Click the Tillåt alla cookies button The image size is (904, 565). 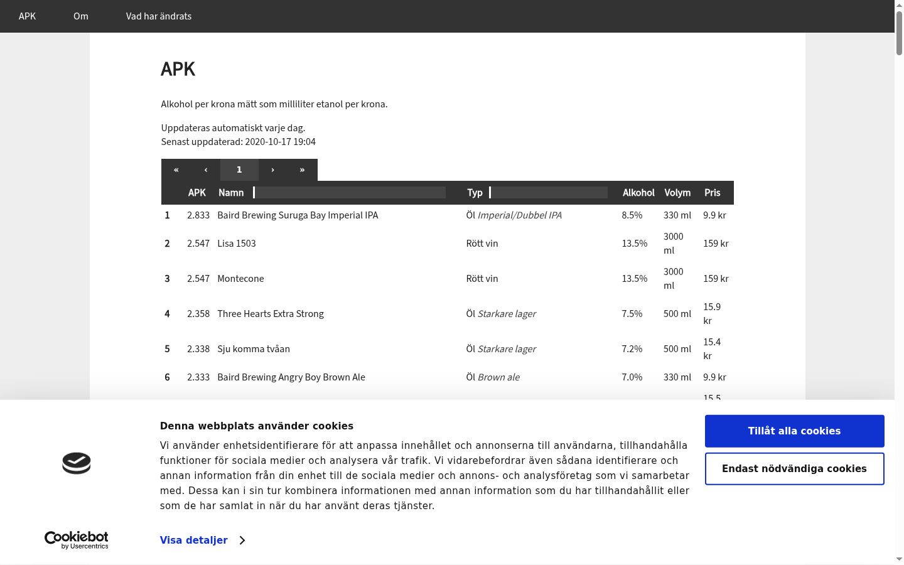tap(794, 431)
